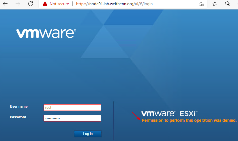Click the Password label

point(18,117)
